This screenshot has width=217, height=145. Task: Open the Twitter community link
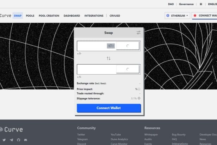tap(81, 134)
